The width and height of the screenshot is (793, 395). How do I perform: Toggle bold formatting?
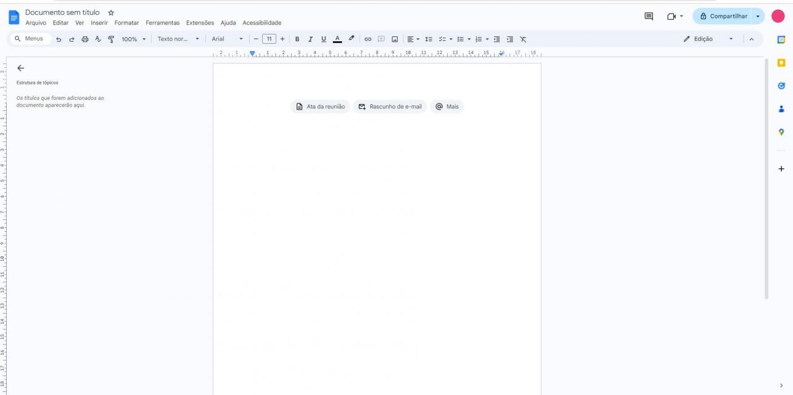pyautogui.click(x=297, y=39)
